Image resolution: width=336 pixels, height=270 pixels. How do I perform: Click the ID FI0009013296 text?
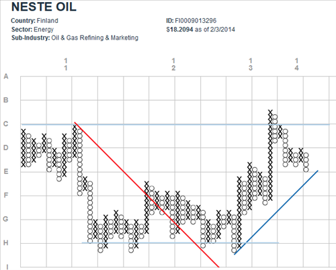(x=192, y=21)
